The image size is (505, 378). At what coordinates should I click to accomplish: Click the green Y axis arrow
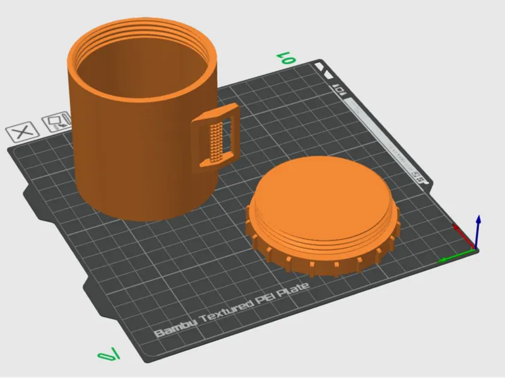456,256
